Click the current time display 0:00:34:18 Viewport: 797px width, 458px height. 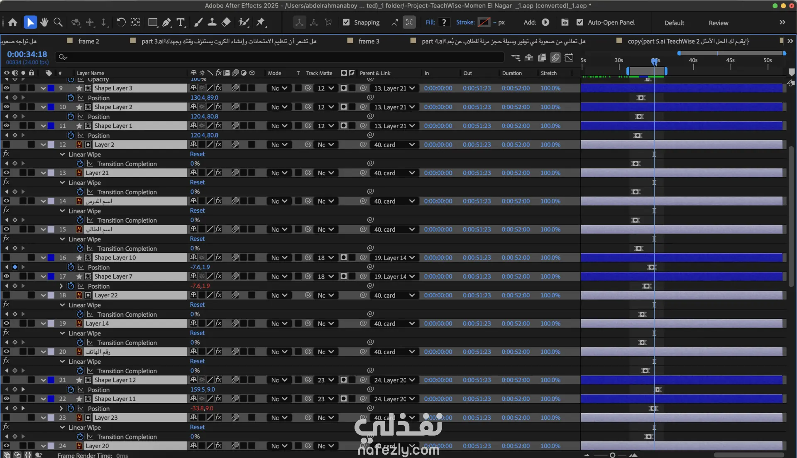[27, 54]
